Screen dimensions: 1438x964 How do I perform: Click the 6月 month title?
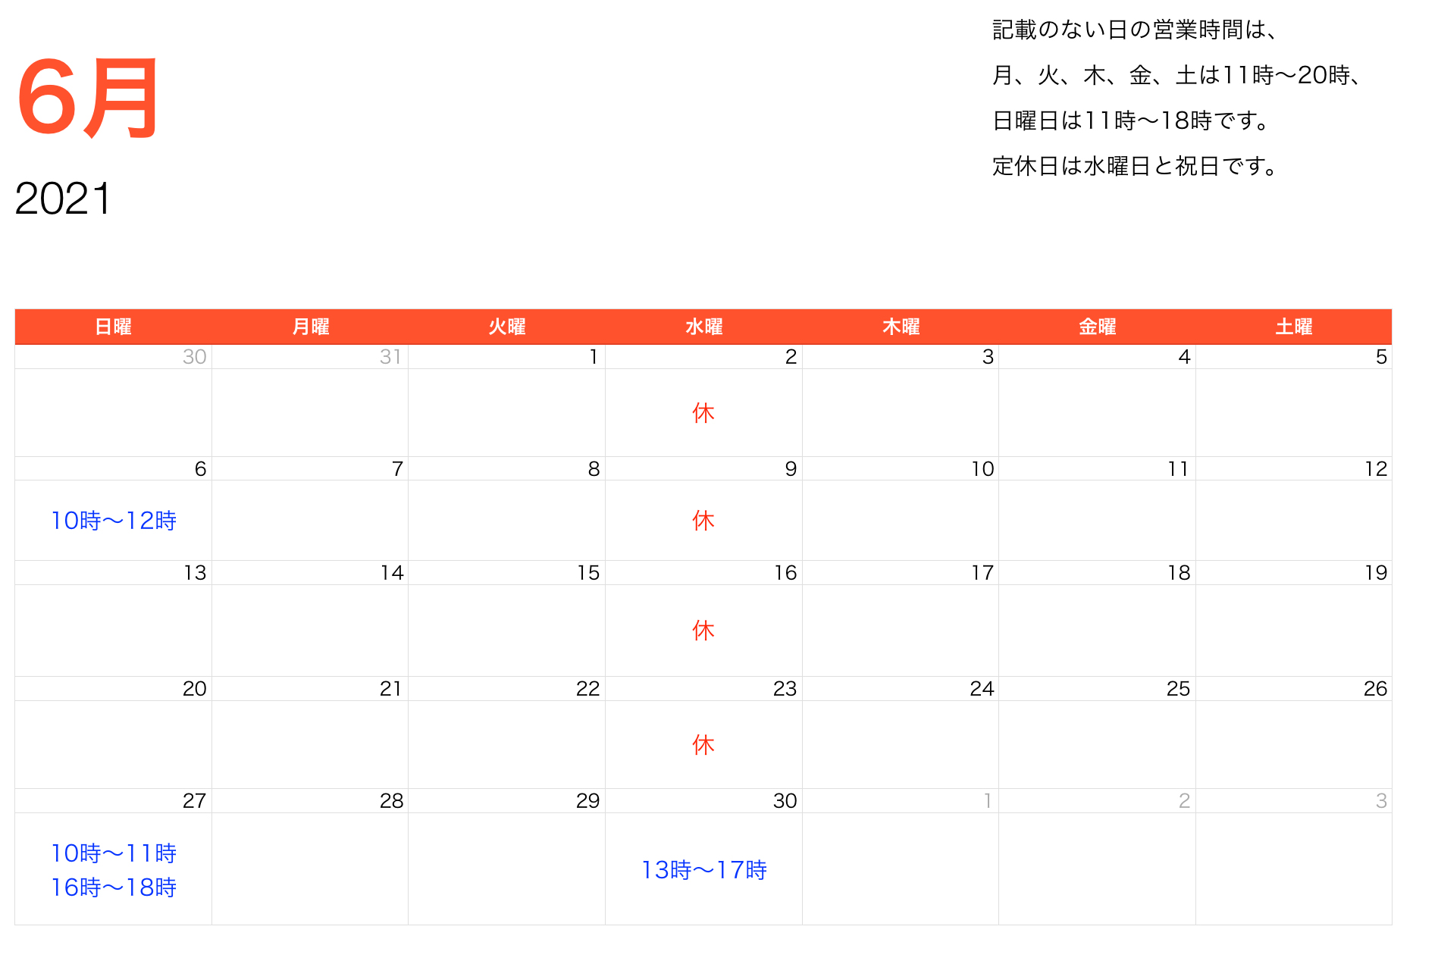tap(88, 99)
